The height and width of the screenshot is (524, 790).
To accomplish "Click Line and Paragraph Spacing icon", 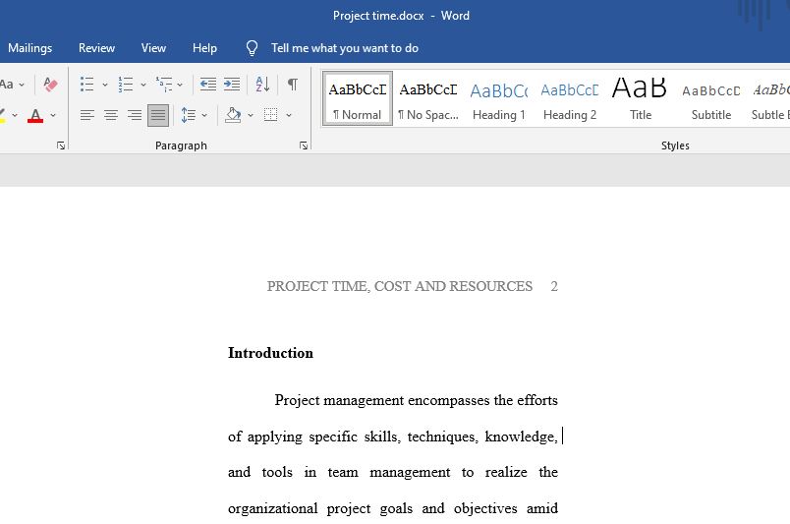I will click(x=189, y=115).
